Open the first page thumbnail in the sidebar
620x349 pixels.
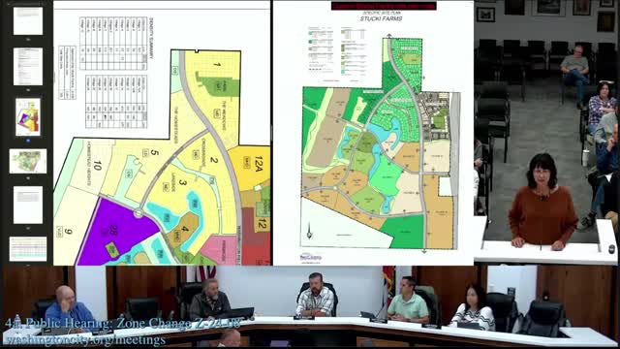28,21
